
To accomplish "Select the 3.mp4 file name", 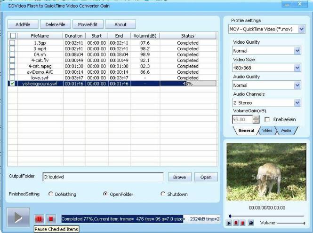I will pos(40,48).
